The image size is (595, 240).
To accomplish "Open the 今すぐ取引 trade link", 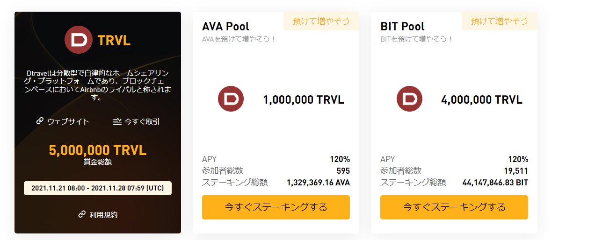I will [x=142, y=121].
